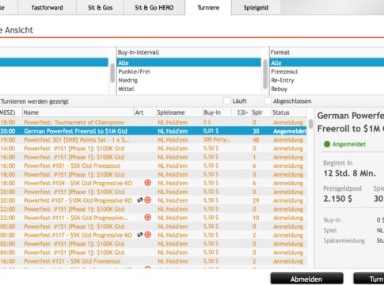384x285 pixels.
Task: Click the green Angemeldet status dot
Action: pos(327,144)
